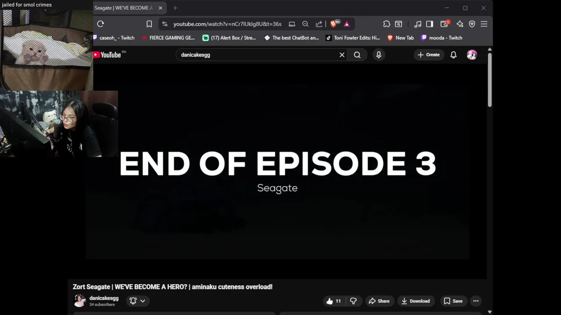Screen dimensions: 561x315
Task: Save the video to playlist
Action: (453, 301)
